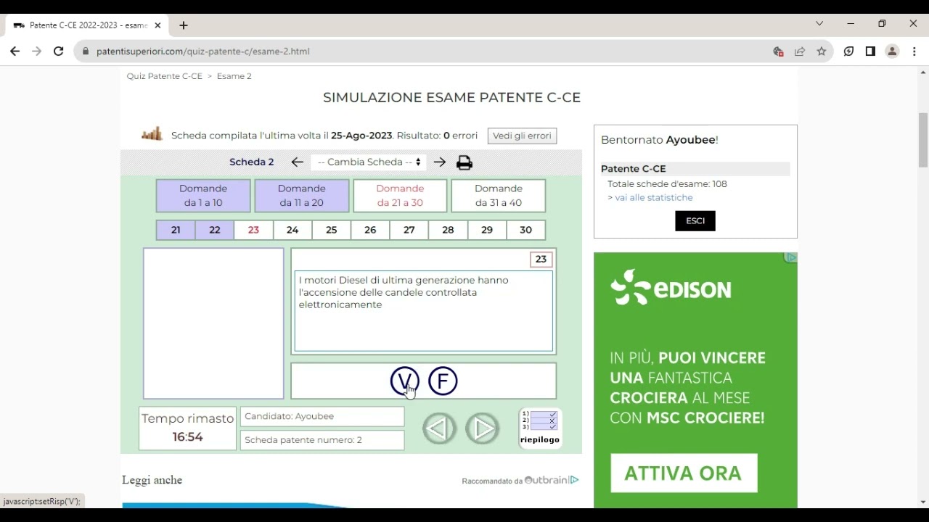Jump to question 27
Image resolution: width=929 pixels, height=522 pixels.
(x=409, y=230)
